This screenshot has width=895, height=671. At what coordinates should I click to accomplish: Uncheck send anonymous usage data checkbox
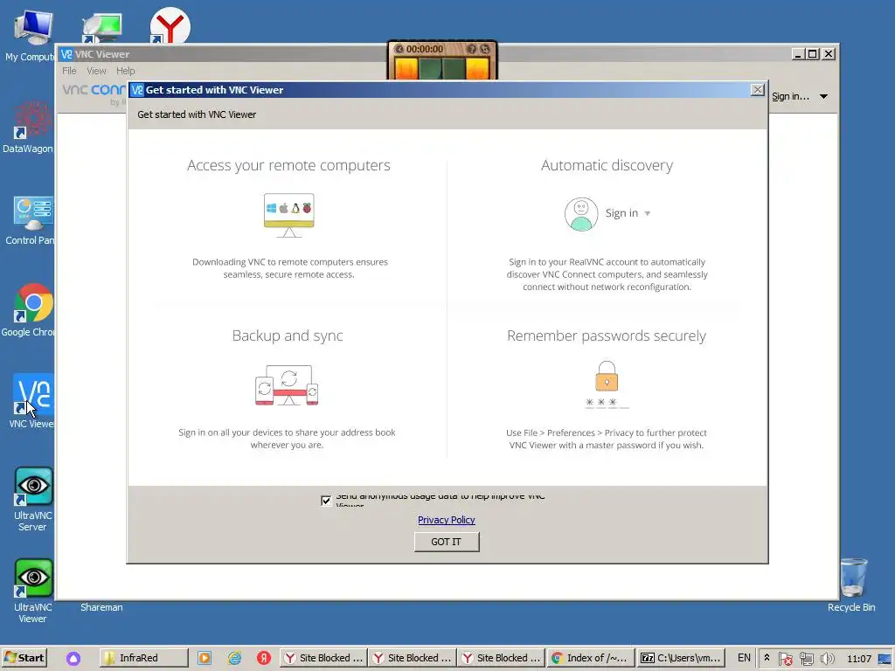coord(326,501)
